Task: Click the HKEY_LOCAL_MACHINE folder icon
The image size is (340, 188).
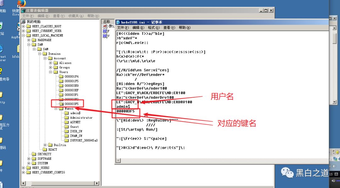Action: pos(28,35)
